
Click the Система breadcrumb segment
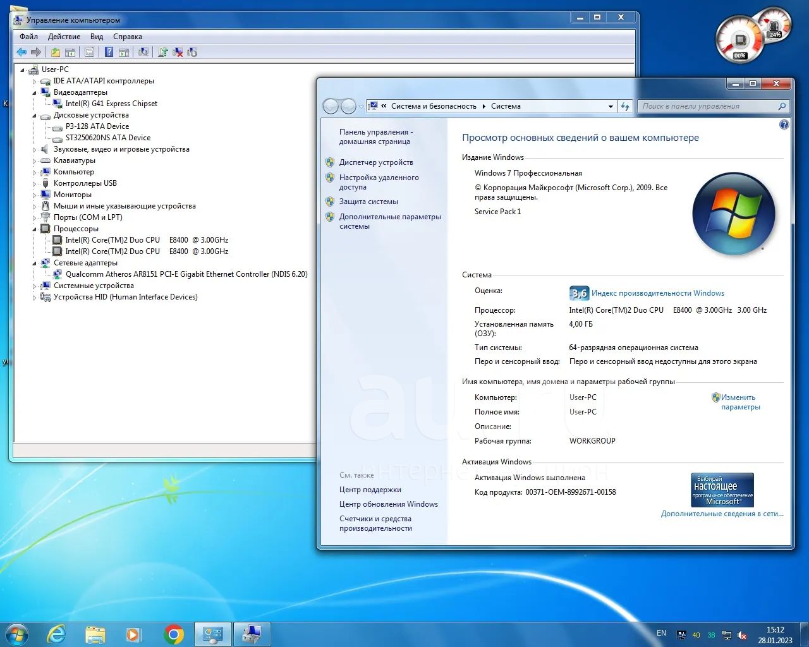click(x=506, y=106)
